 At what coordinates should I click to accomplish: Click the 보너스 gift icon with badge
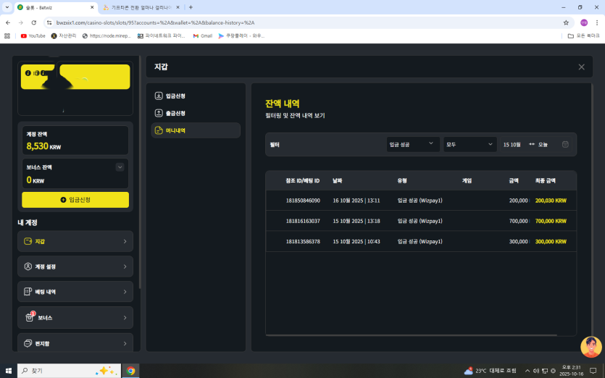click(x=29, y=317)
